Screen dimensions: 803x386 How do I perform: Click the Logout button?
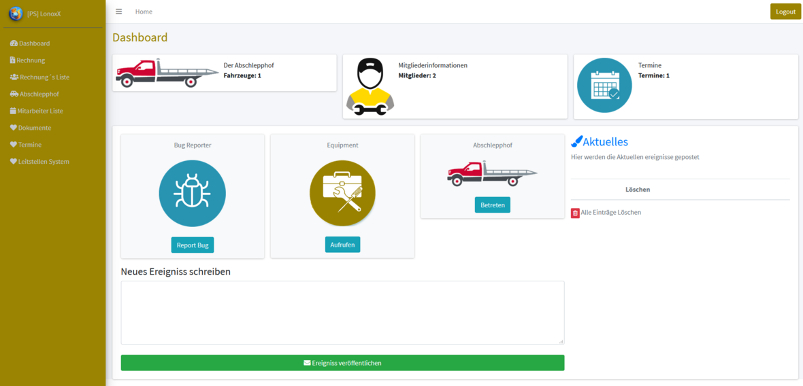click(785, 12)
